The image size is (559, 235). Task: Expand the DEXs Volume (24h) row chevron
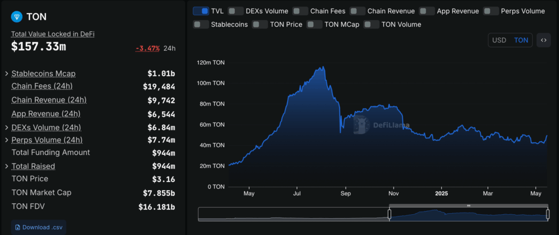[x=7, y=127]
